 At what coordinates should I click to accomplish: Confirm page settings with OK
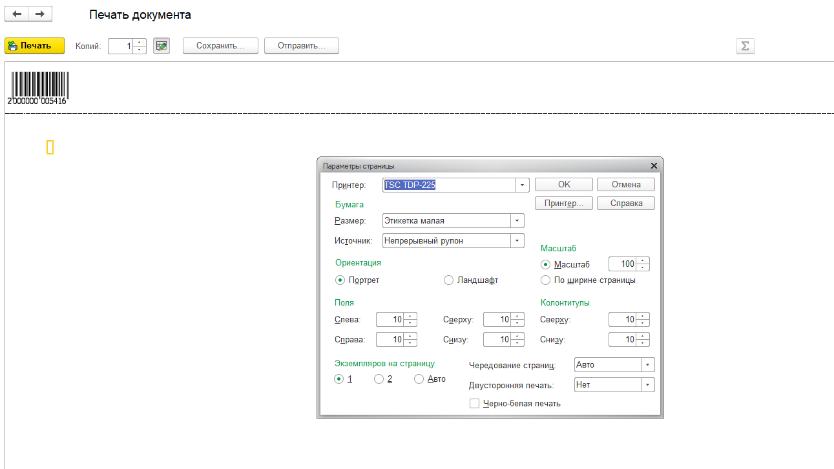coord(564,184)
